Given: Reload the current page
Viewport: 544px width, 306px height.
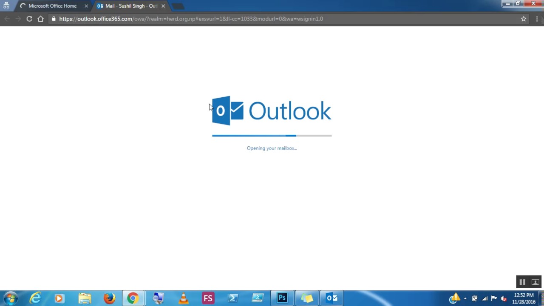Looking at the screenshot, I should [29, 19].
